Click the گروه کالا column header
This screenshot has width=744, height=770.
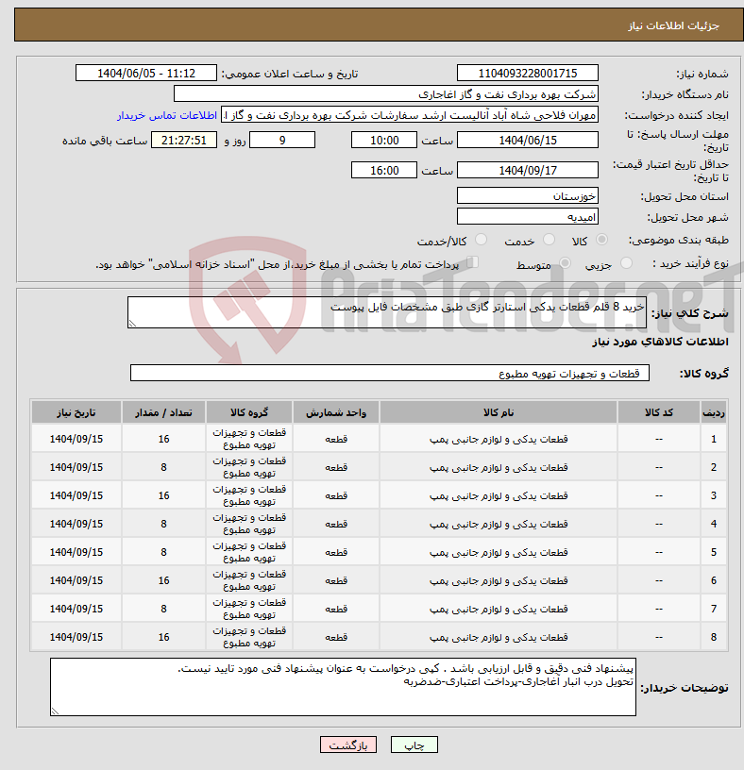[x=249, y=412]
